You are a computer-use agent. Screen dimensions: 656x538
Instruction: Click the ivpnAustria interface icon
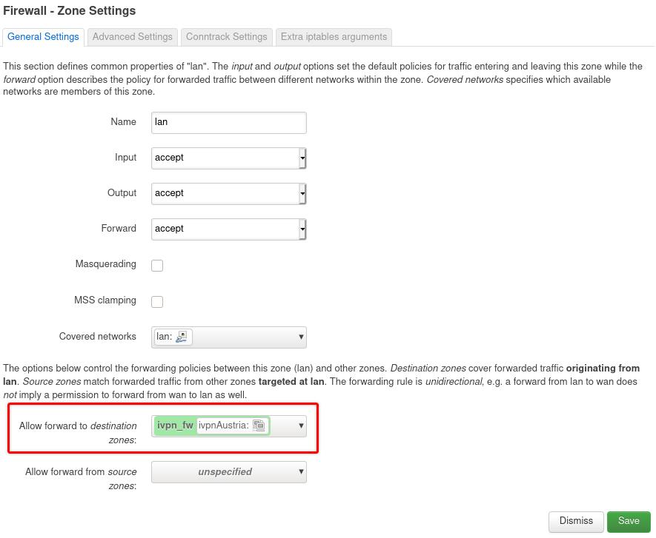(259, 426)
